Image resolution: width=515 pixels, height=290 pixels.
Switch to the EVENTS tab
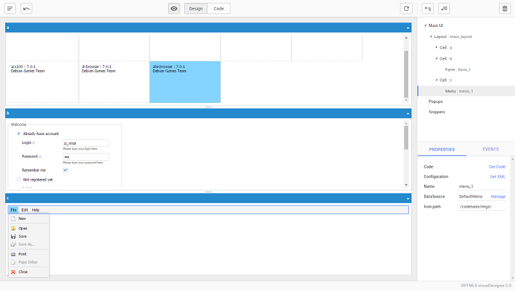coord(491,149)
